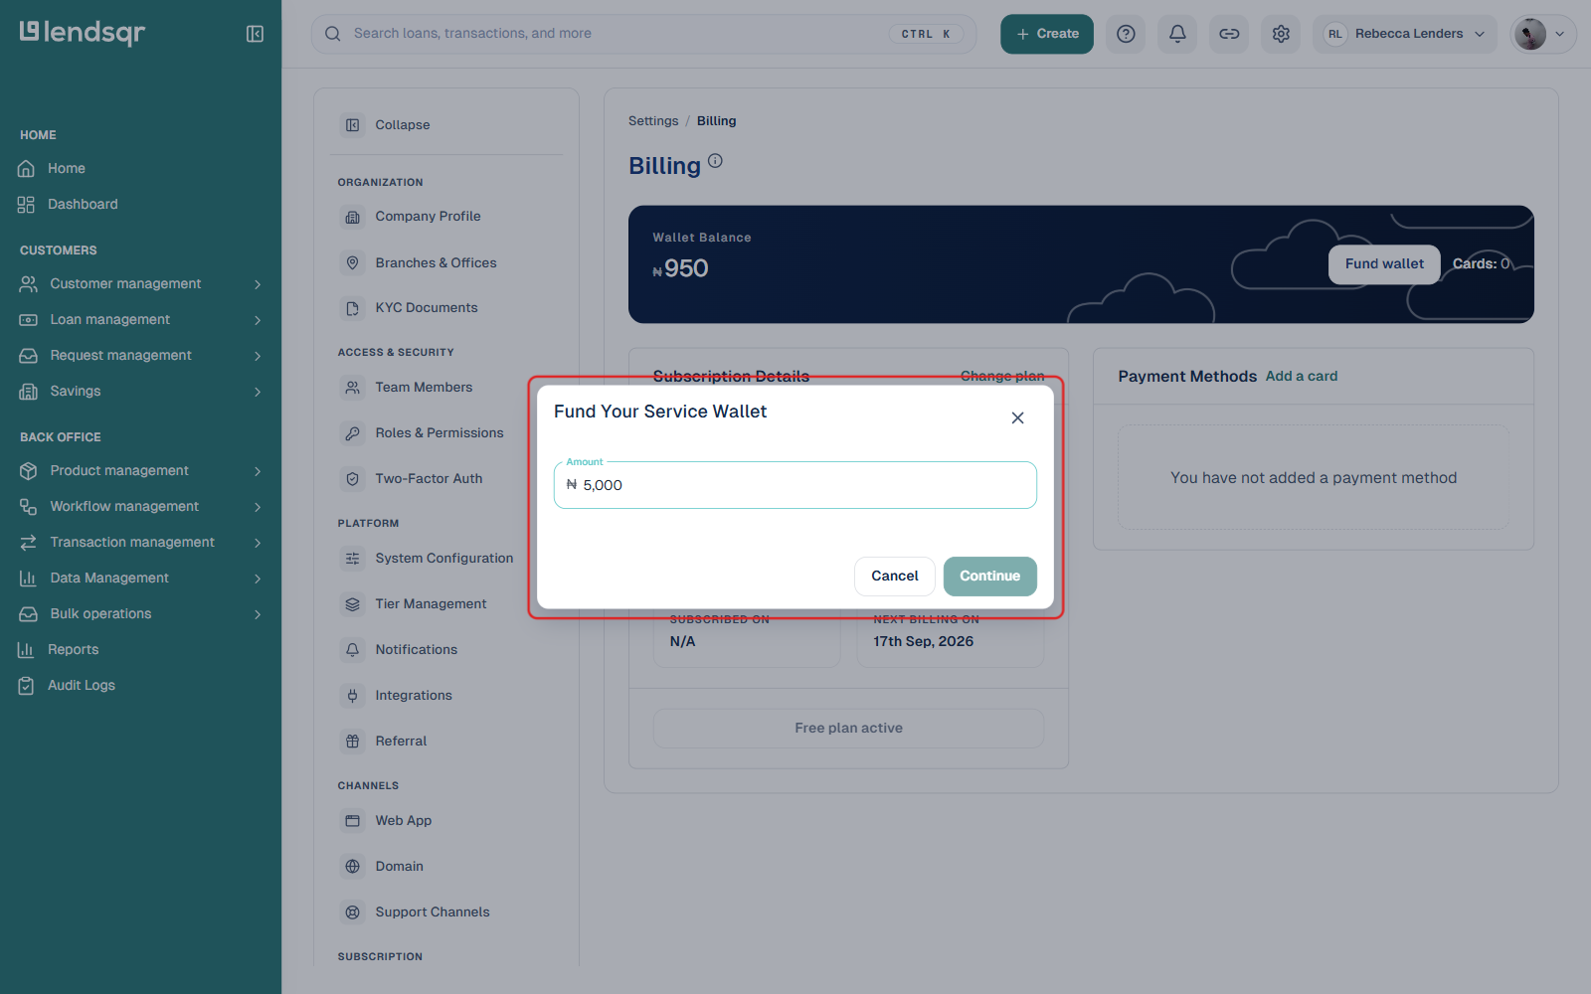Click the Billing info icon next to the heading
The image size is (1591, 994).
coord(715,161)
